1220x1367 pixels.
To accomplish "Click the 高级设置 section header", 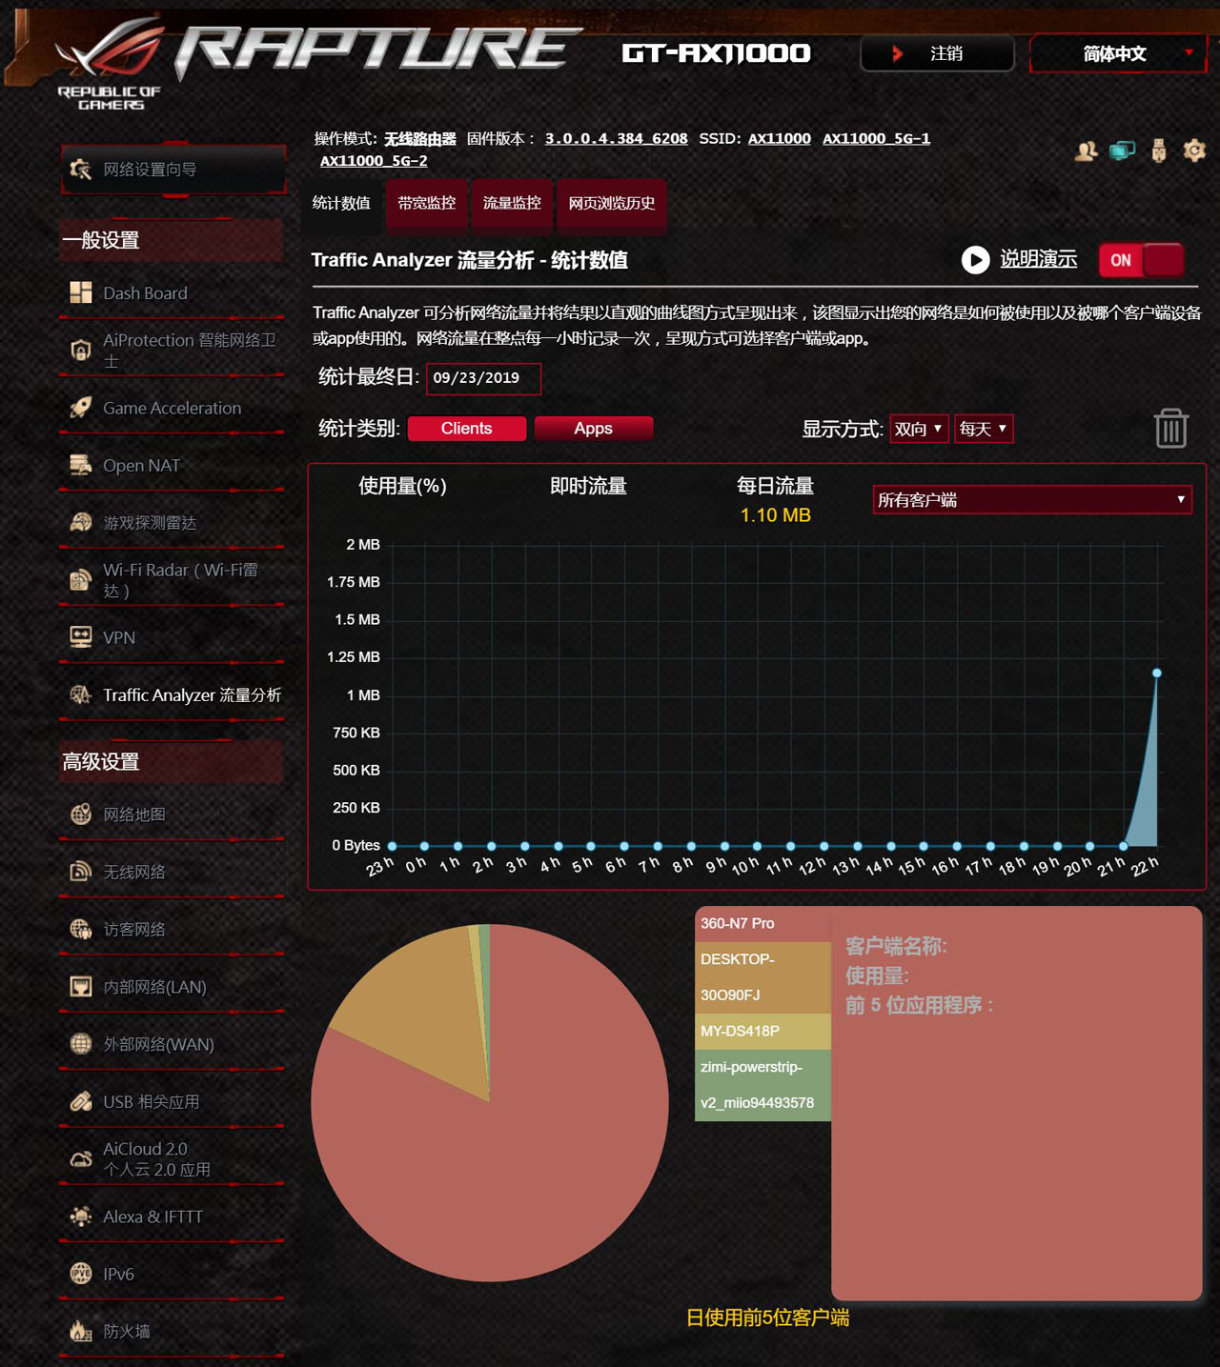I will coord(172,762).
